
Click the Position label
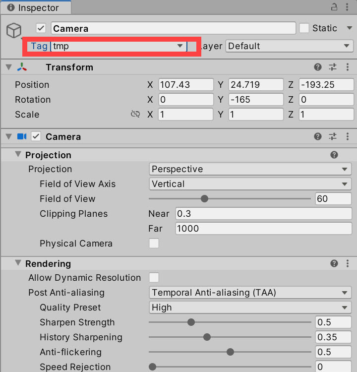32,85
